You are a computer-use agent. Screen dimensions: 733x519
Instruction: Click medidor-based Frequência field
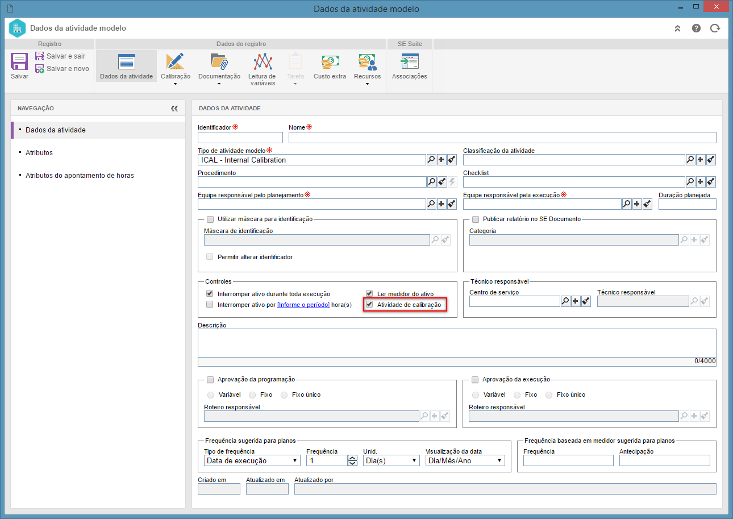point(568,460)
